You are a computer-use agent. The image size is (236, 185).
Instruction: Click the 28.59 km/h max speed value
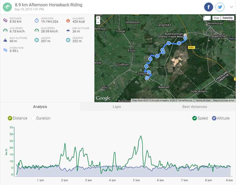tap(49, 31)
